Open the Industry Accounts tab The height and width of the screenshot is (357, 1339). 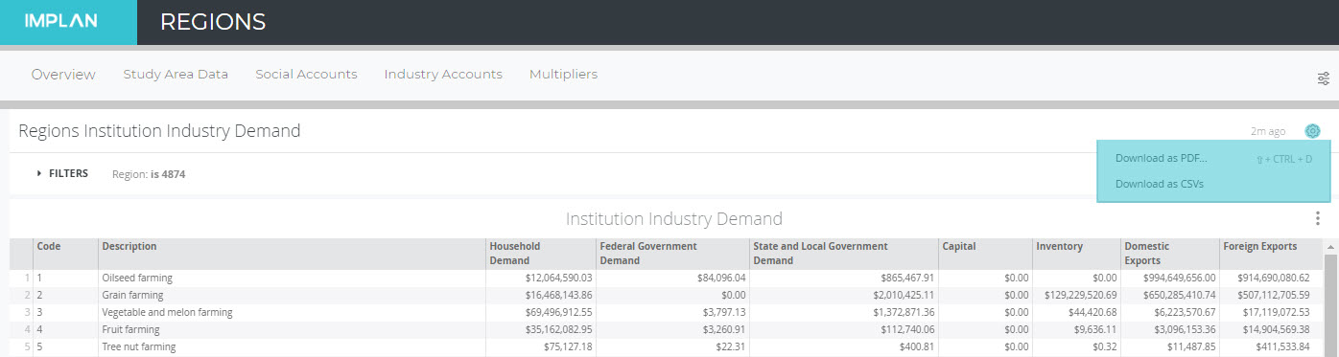(443, 74)
